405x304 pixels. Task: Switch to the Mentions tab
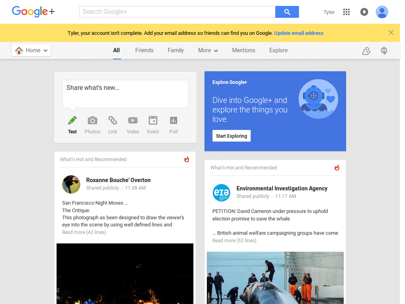pos(244,50)
